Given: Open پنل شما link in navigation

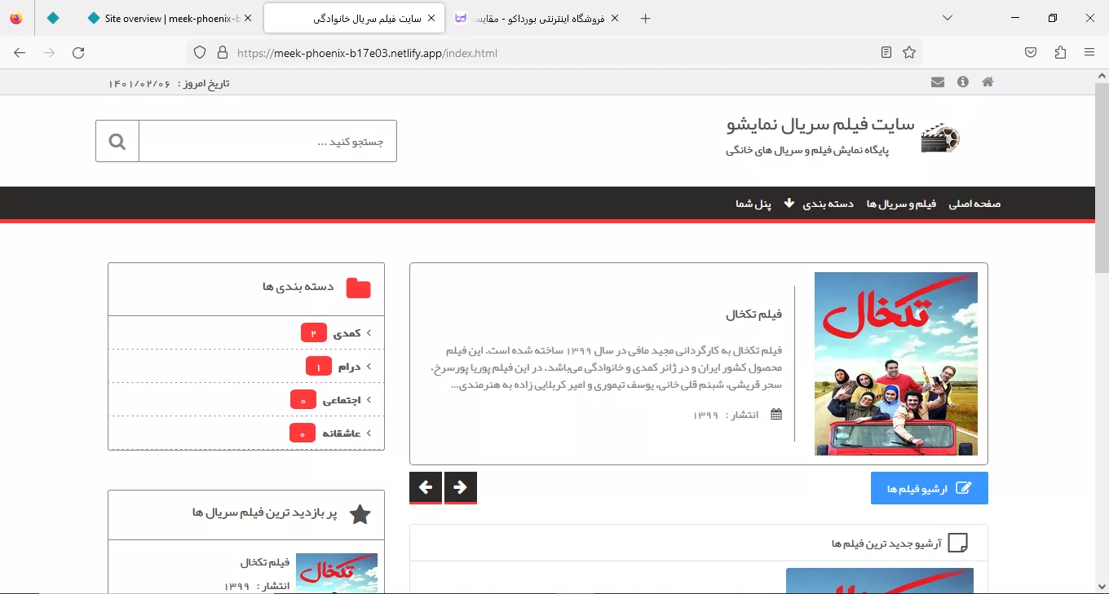Looking at the screenshot, I should (753, 204).
